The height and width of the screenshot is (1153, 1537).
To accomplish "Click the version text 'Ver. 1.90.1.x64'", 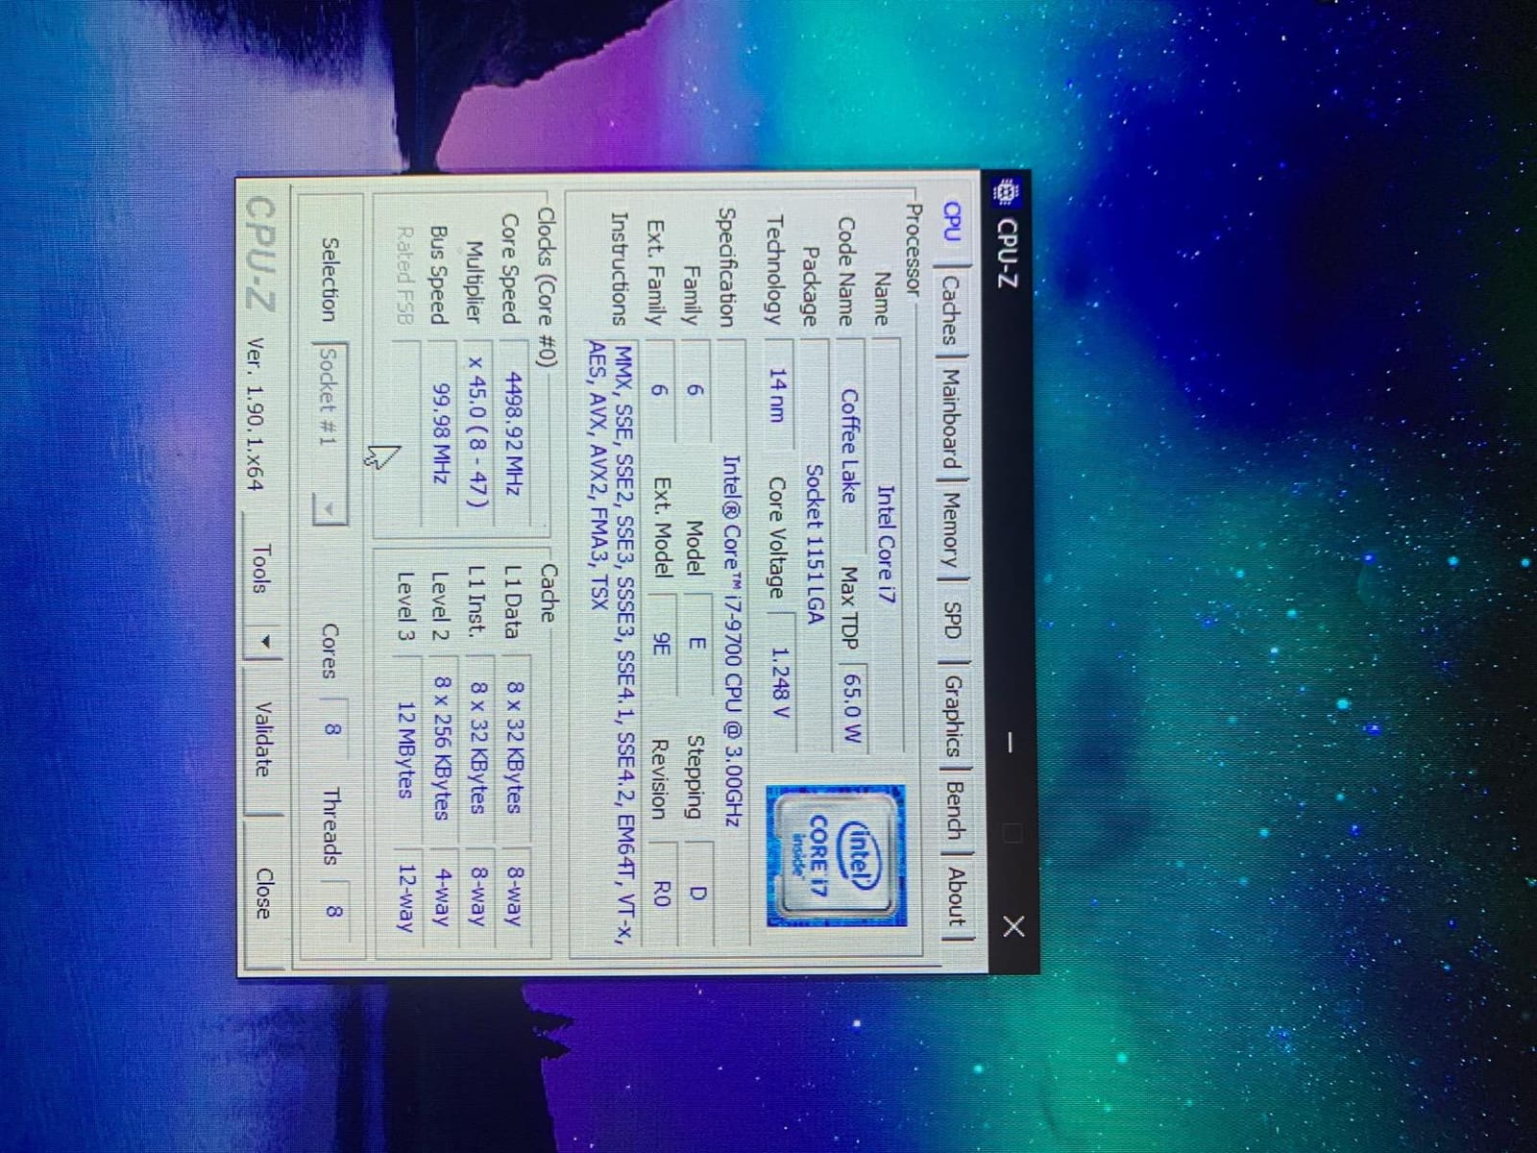I will (256, 414).
